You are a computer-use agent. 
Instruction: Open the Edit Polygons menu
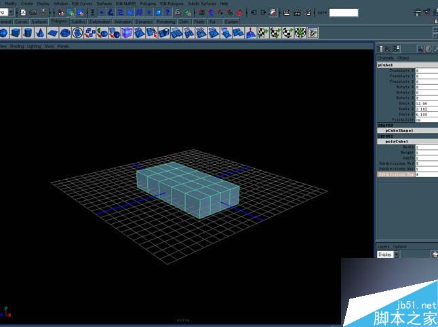tap(172, 3)
